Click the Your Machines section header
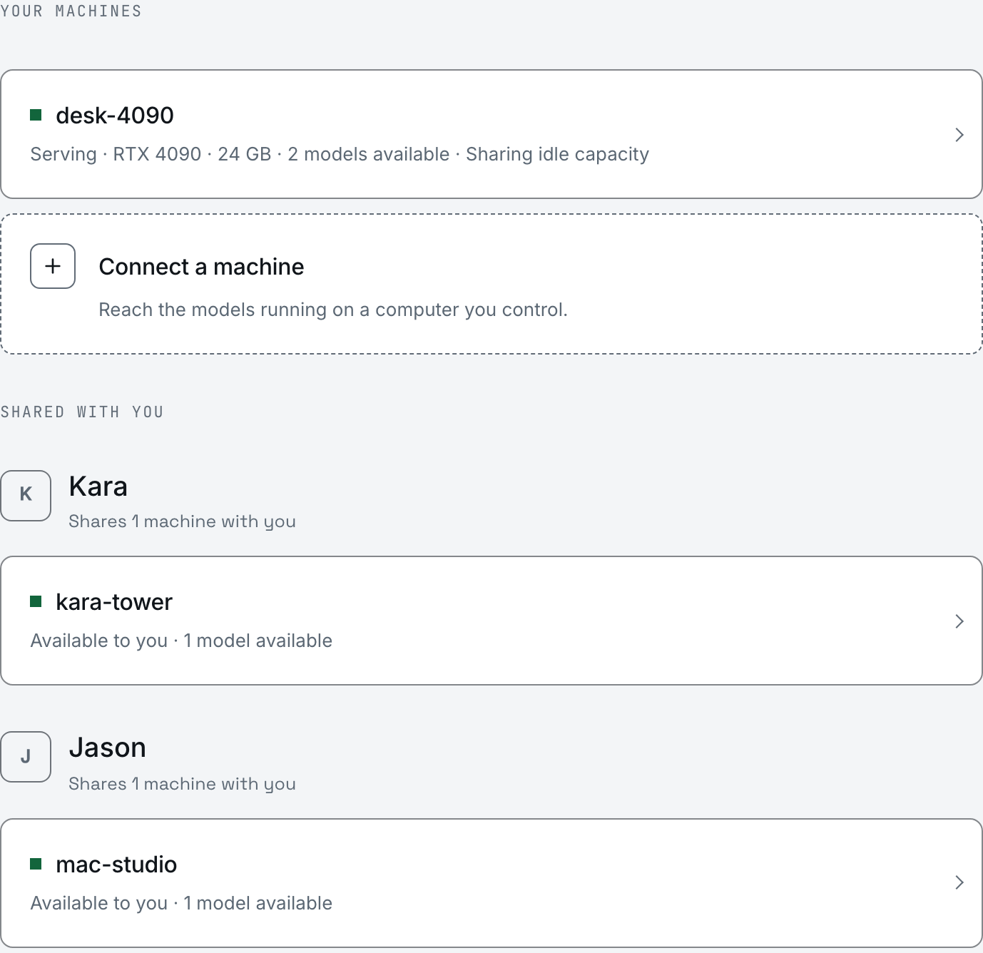This screenshot has height=953, width=983. pos(71,11)
